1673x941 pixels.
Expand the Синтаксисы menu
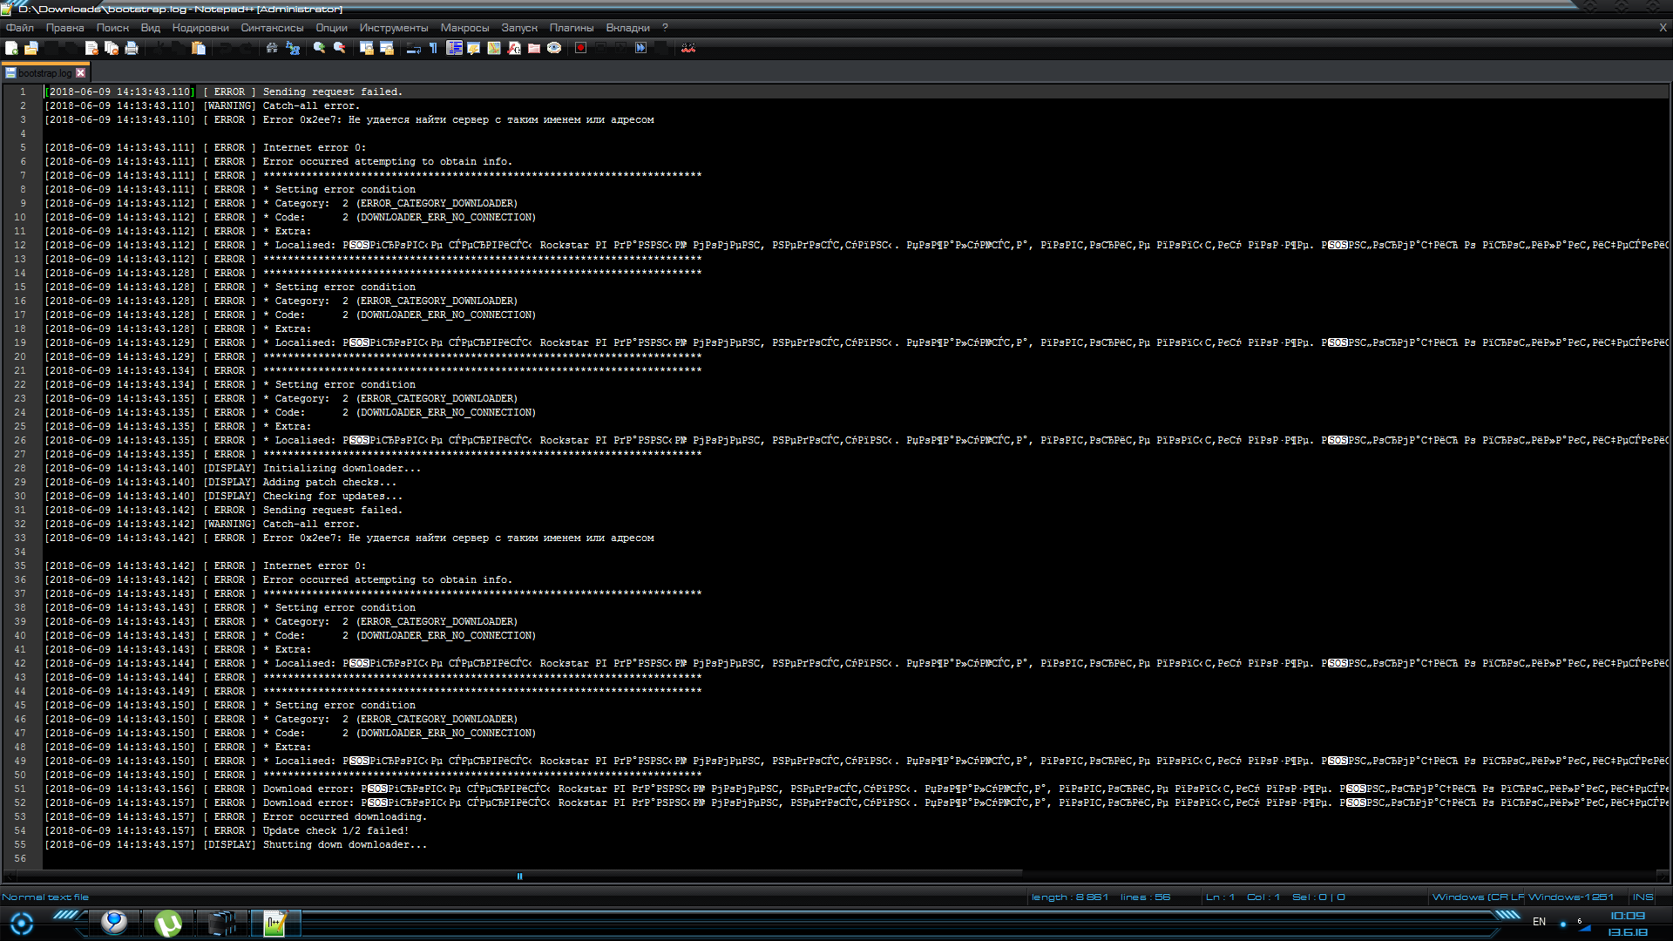272,28
